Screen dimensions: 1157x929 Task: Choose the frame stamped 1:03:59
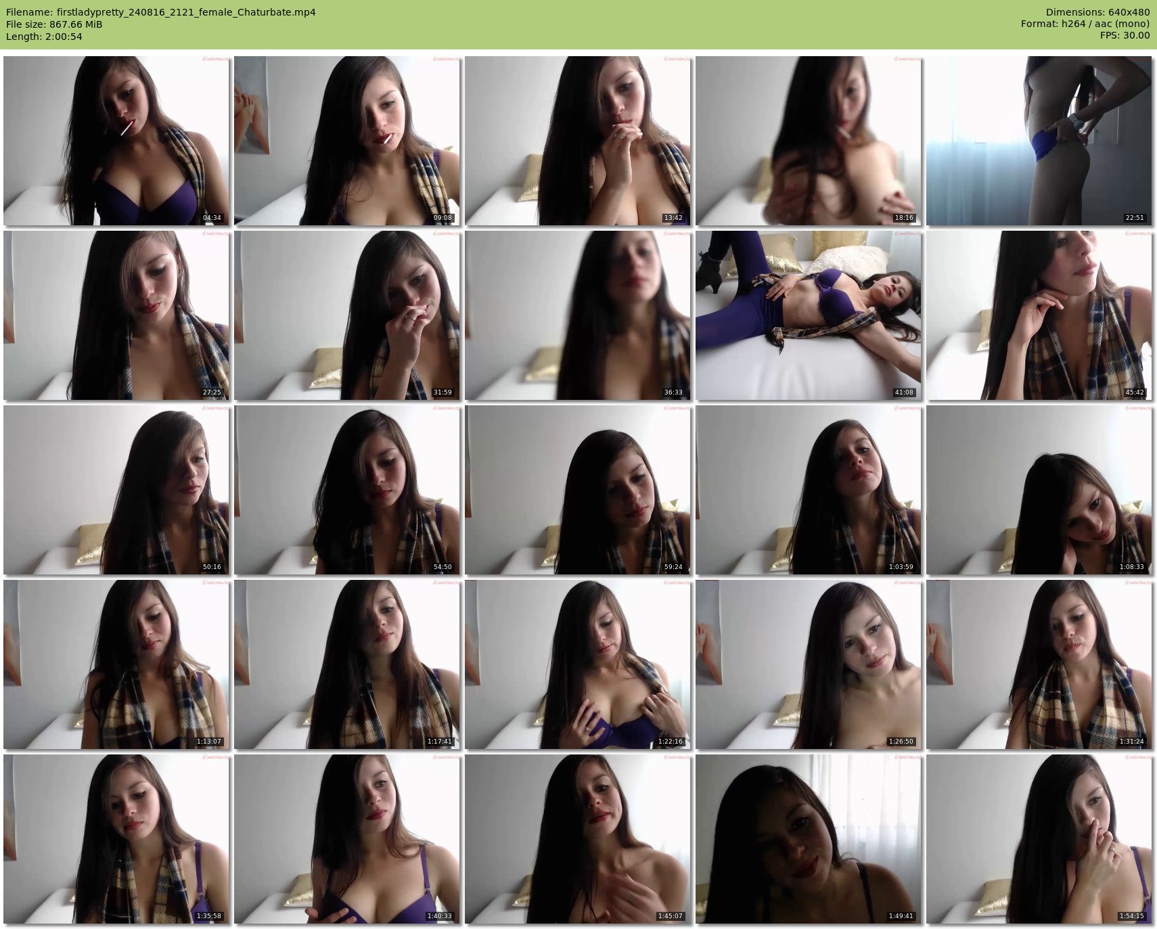click(809, 490)
